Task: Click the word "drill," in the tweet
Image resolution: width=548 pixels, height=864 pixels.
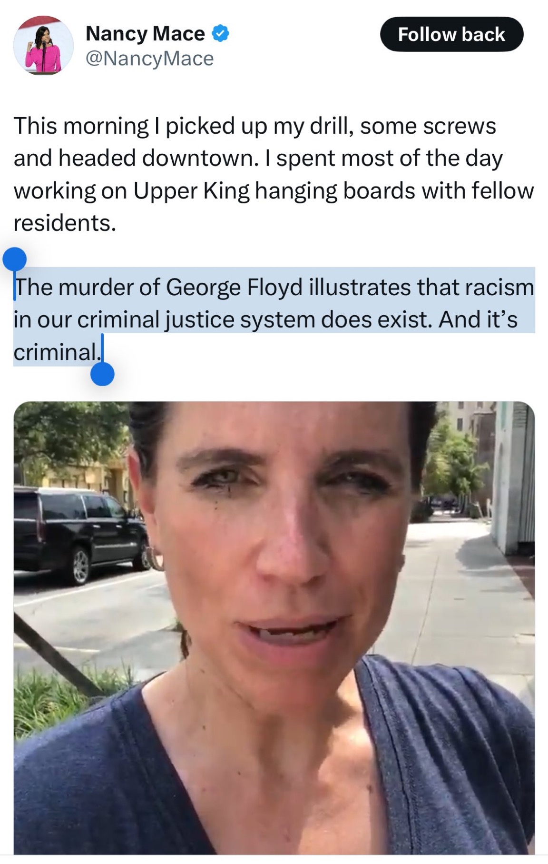Action: (332, 126)
